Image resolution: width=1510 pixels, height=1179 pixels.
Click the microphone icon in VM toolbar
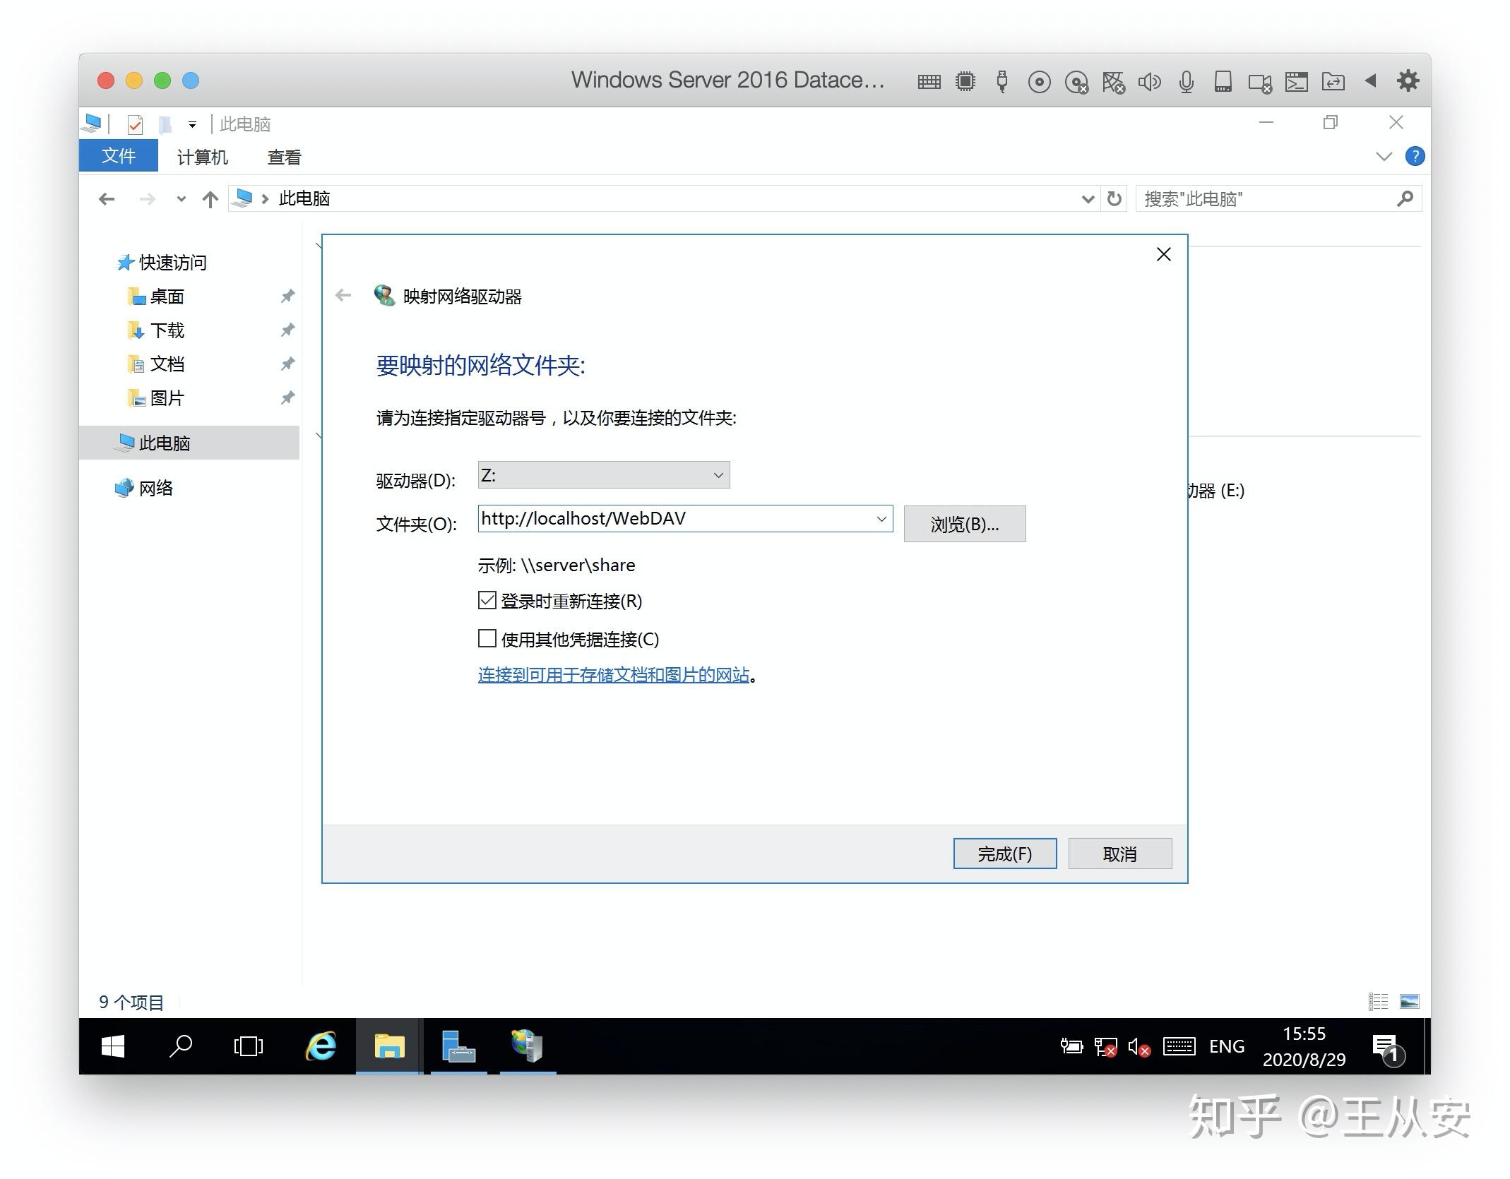[x=1186, y=80]
